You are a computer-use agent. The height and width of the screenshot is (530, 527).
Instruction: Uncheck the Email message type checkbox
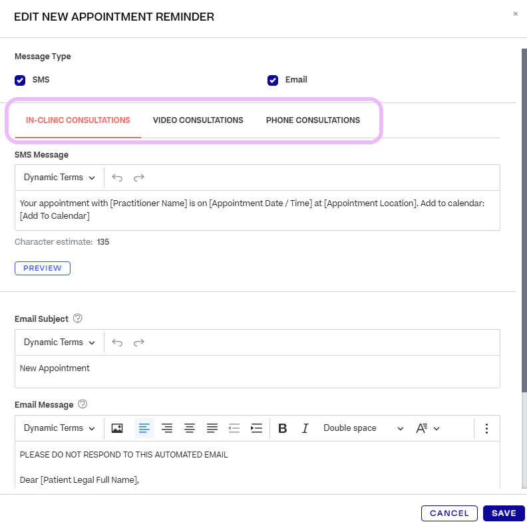pos(273,80)
